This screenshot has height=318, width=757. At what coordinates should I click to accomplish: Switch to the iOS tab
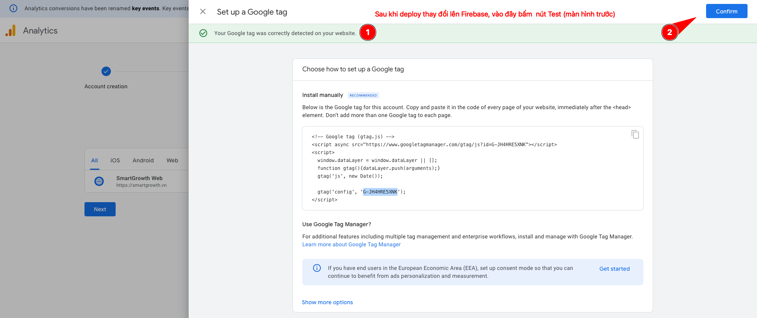[115, 160]
